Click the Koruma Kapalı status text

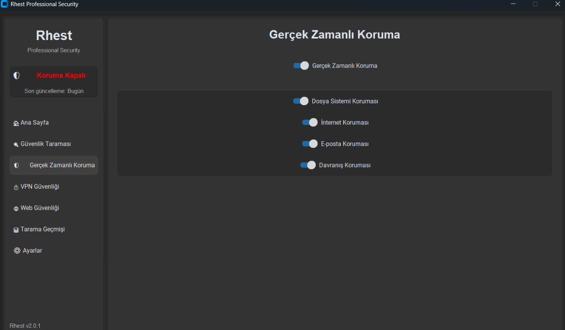[61, 75]
